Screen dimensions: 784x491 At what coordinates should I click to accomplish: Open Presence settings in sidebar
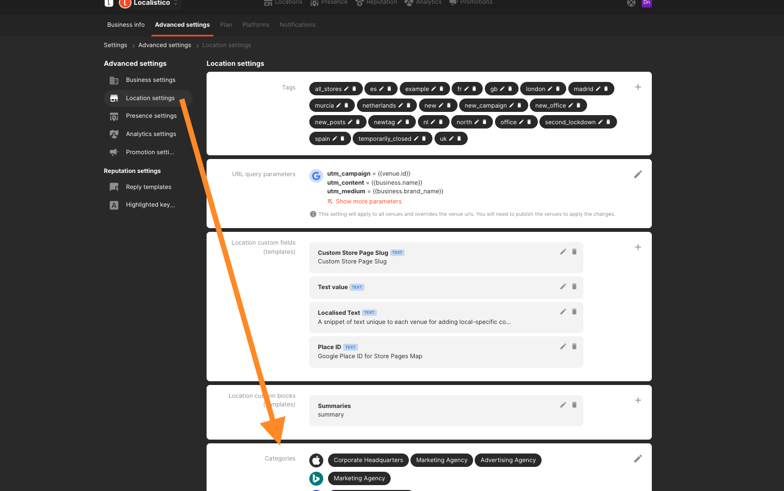point(151,116)
